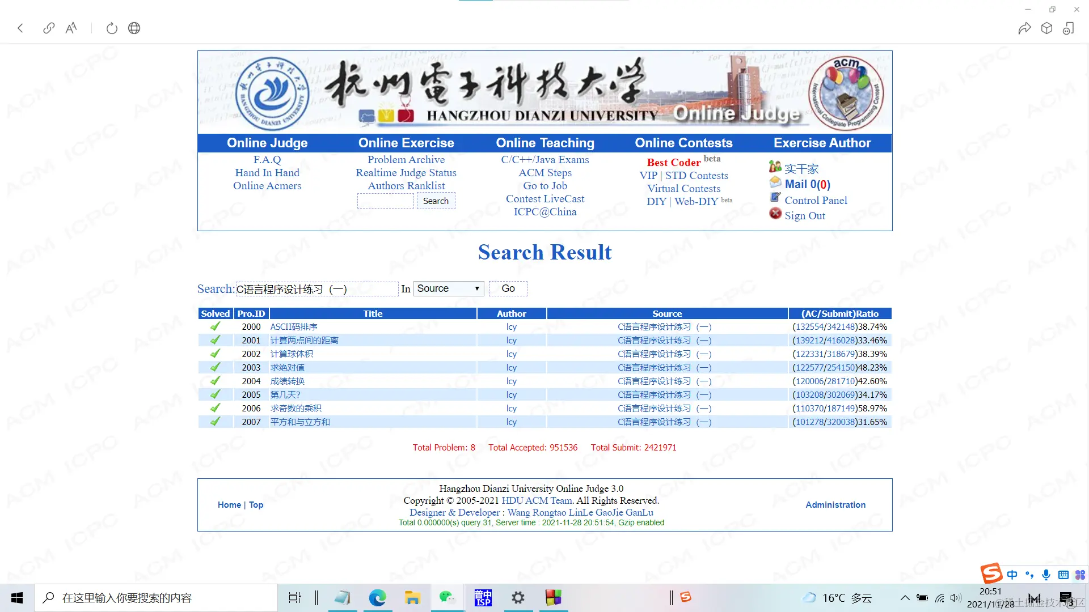Viewport: 1089px width, 612px height.
Task: Toggle Sogou Chinese input mode indicator
Action: tap(1012, 575)
